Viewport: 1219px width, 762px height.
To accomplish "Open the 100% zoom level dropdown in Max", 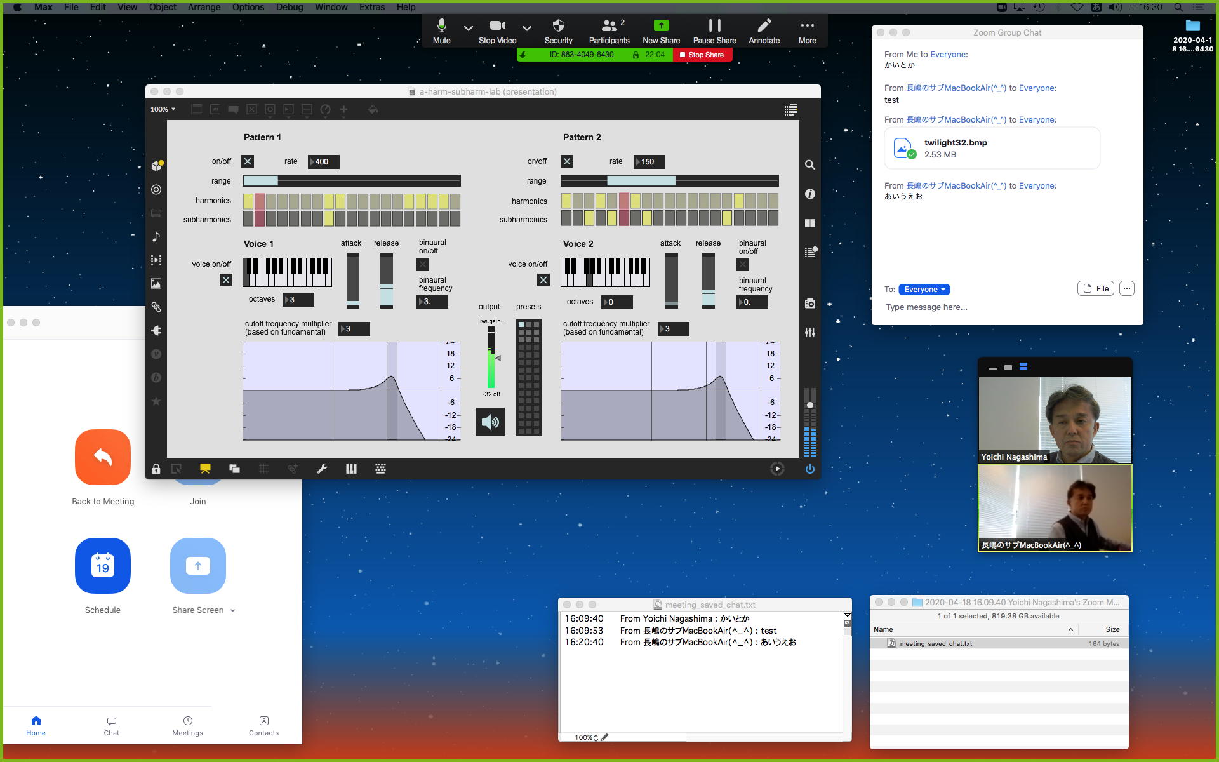I will point(163,109).
